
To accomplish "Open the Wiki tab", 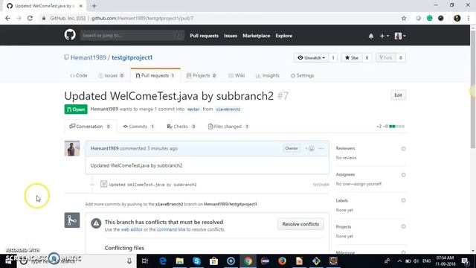I will pyautogui.click(x=237, y=75).
